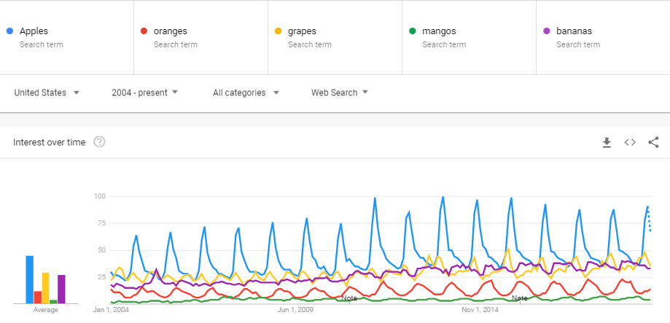The height and width of the screenshot is (323, 670).
Task: Expand the 2004 - present date range
Action: 145,93
